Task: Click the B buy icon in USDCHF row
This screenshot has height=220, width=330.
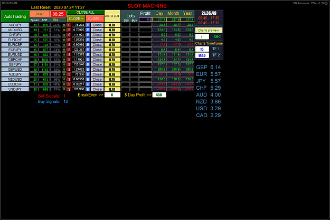Action: 88,84
